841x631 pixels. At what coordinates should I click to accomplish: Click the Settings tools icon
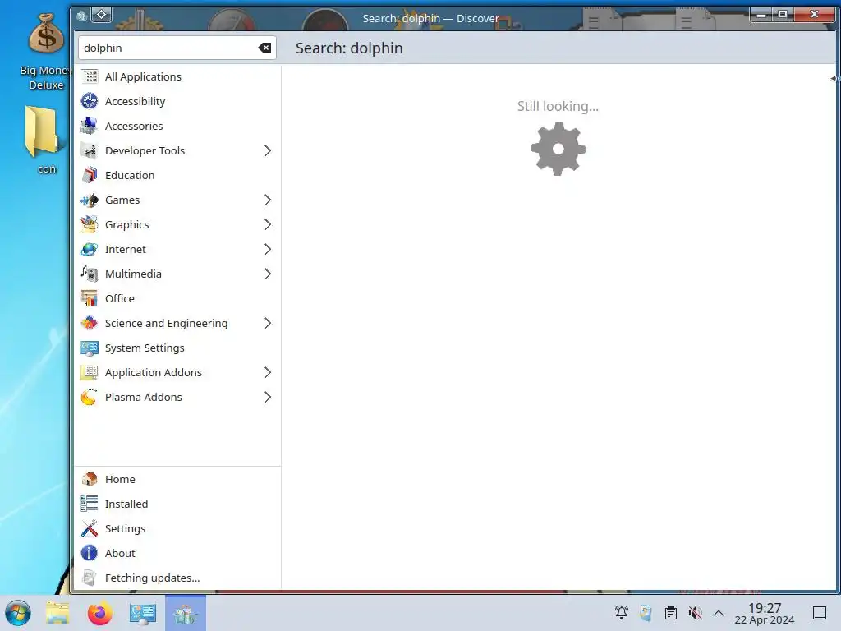[x=90, y=528]
